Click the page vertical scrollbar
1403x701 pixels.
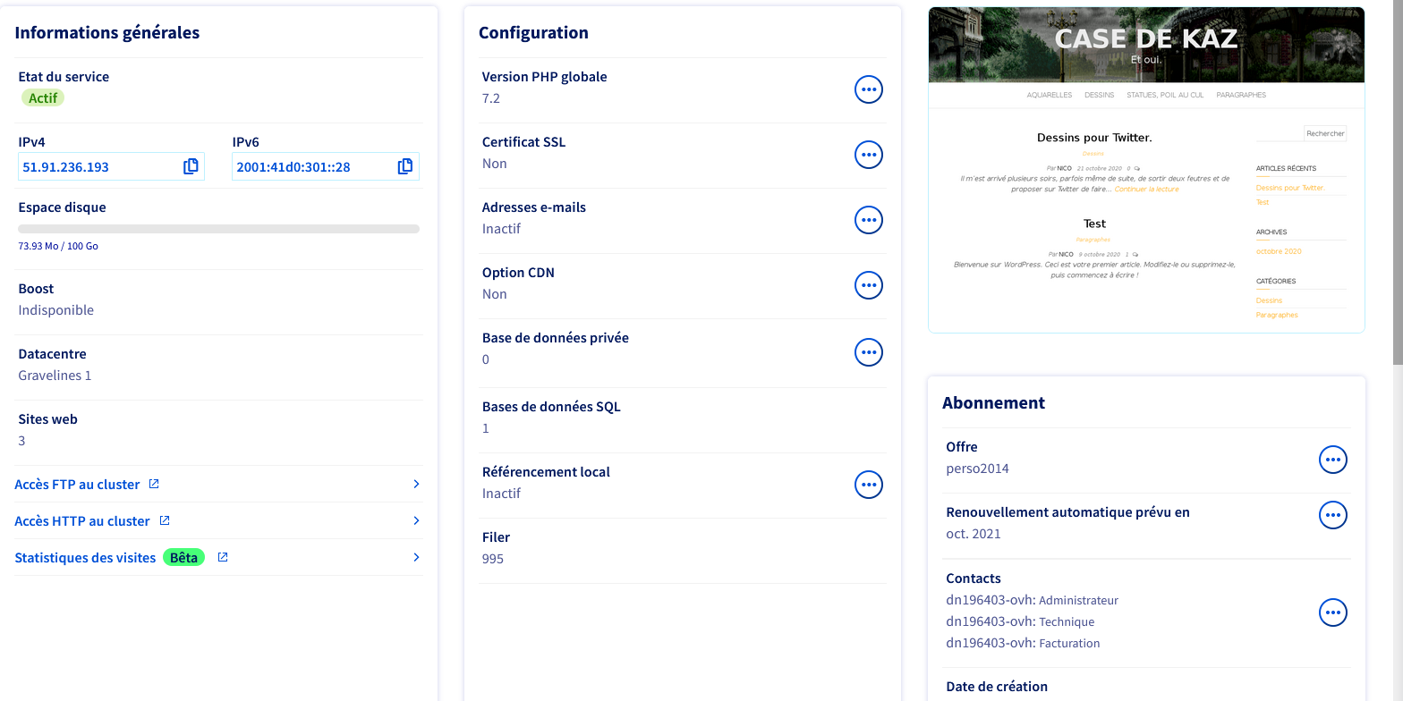point(1397,179)
